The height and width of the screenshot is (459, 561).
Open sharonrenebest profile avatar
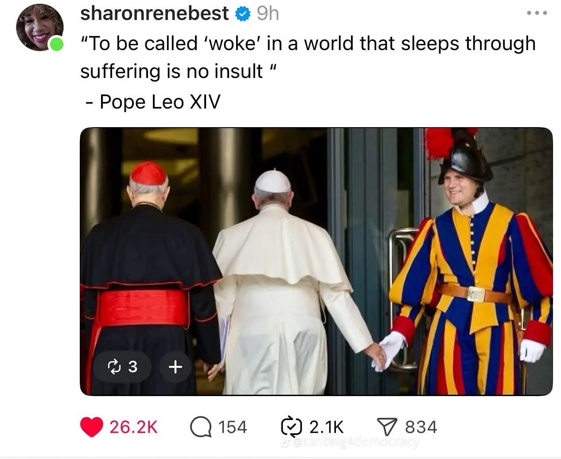38,28
